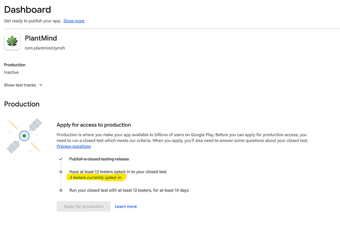
Task: Click the step circle beside 12 testers requirement
Action: (x=61, y=172)
